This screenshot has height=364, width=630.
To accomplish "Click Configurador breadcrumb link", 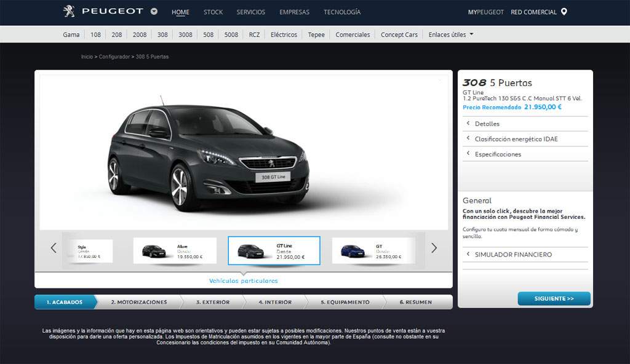I will click(114, 57).
